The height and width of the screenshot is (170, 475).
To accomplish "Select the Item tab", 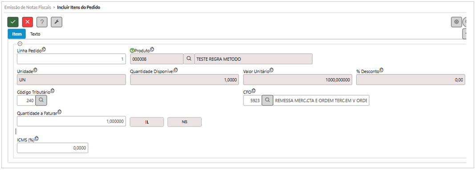I will pyautogui.click(x=16, y=34).
